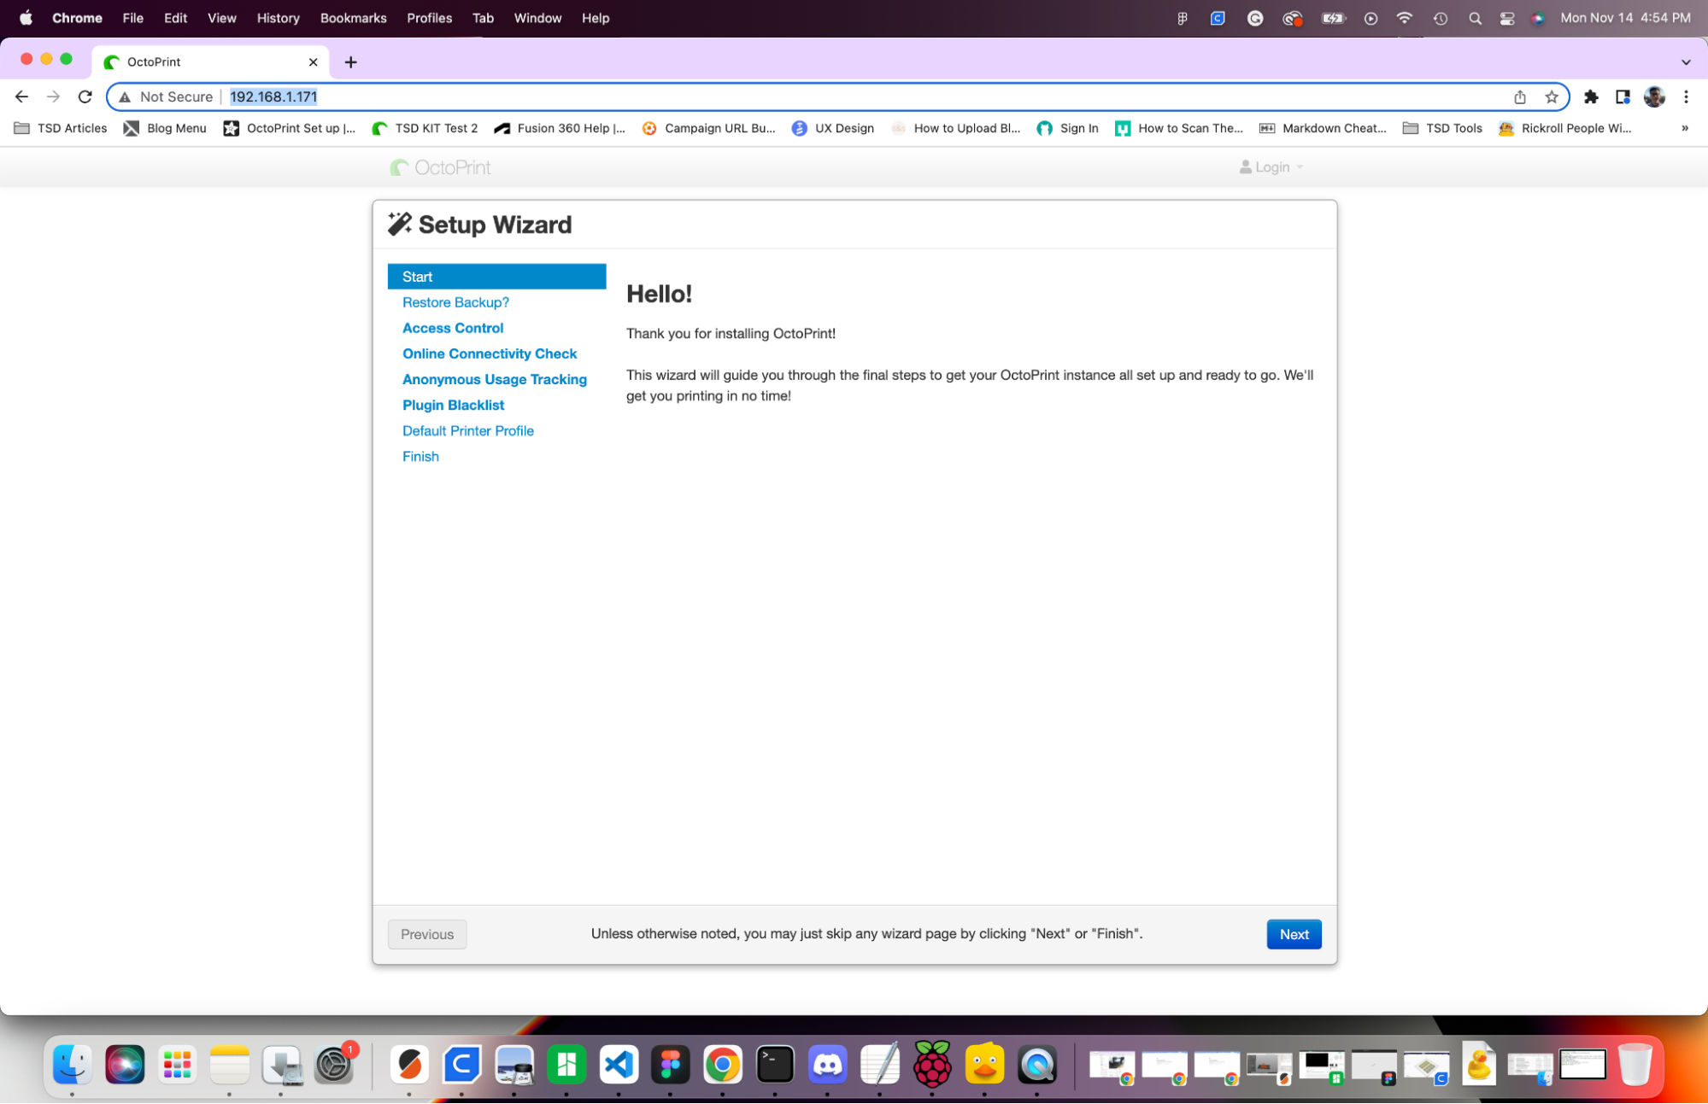Go to the Default Printer Profile step

pyautogui.click(x=468, y=430)
